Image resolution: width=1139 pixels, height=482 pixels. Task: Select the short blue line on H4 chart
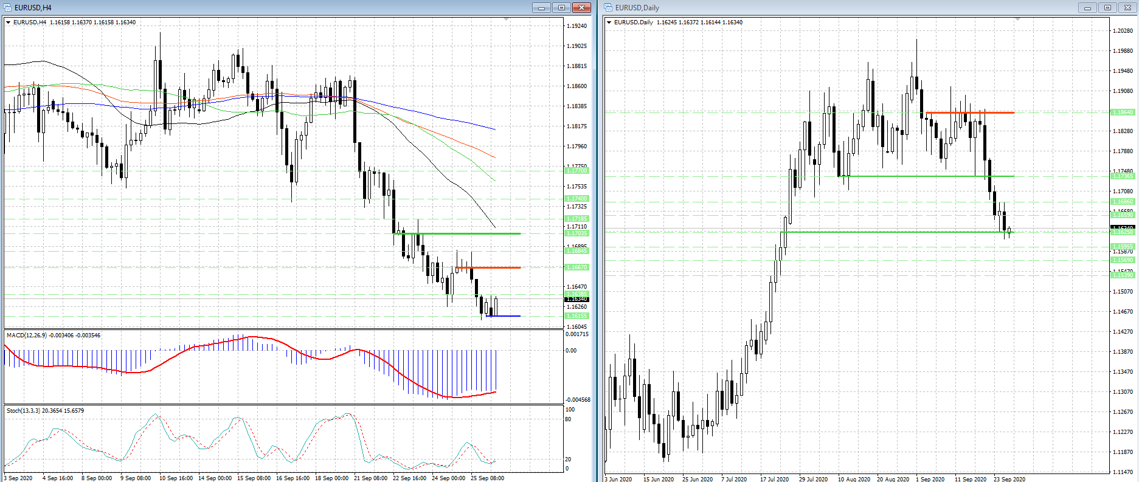pyautogui.click(x=504, y=316)
